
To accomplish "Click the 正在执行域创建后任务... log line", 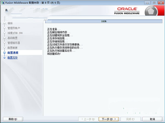I will [61, 51].
